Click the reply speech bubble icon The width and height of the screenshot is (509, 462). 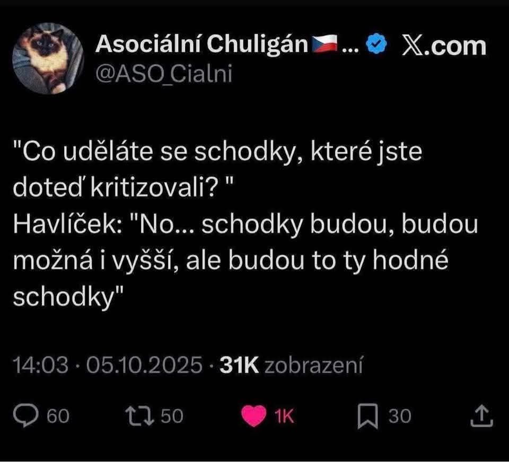[x=26, y=415]
